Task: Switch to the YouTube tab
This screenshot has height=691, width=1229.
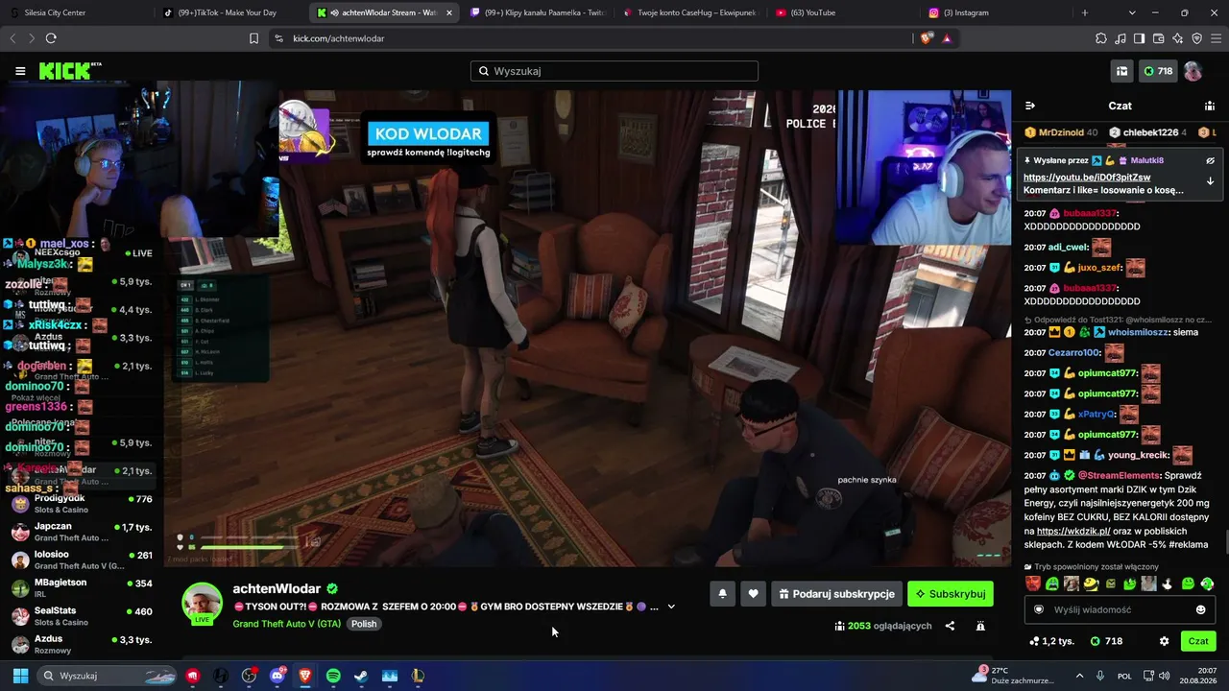Action: 843,12
